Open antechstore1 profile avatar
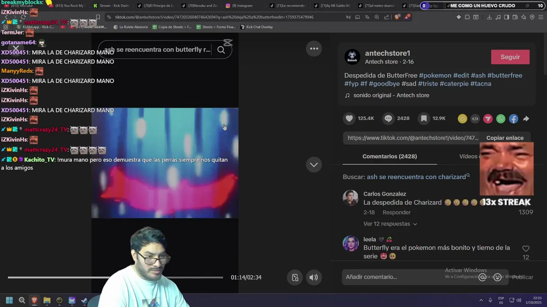547x307 pixels. [352, 57]
